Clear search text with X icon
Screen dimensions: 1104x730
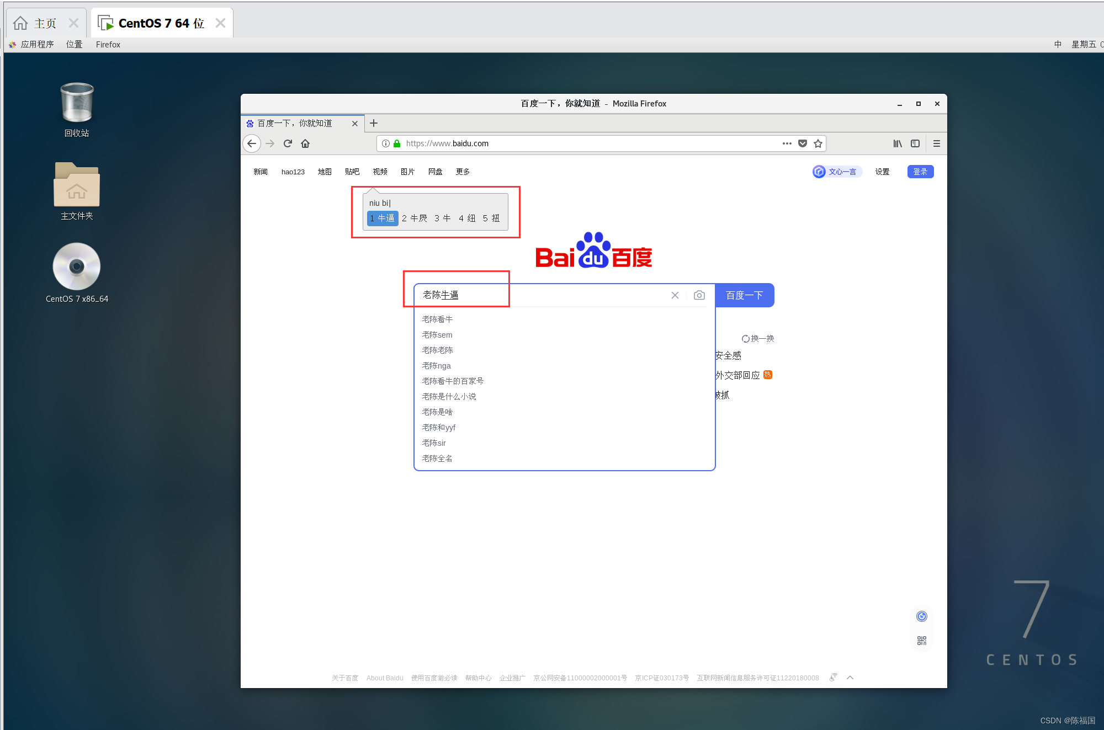point(675,295)
